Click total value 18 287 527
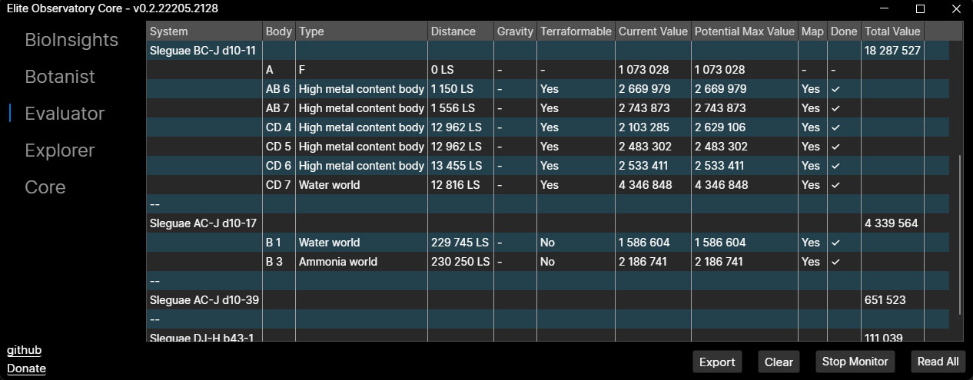Viewport: 973px width, 380px height. [x=892, y=51]
